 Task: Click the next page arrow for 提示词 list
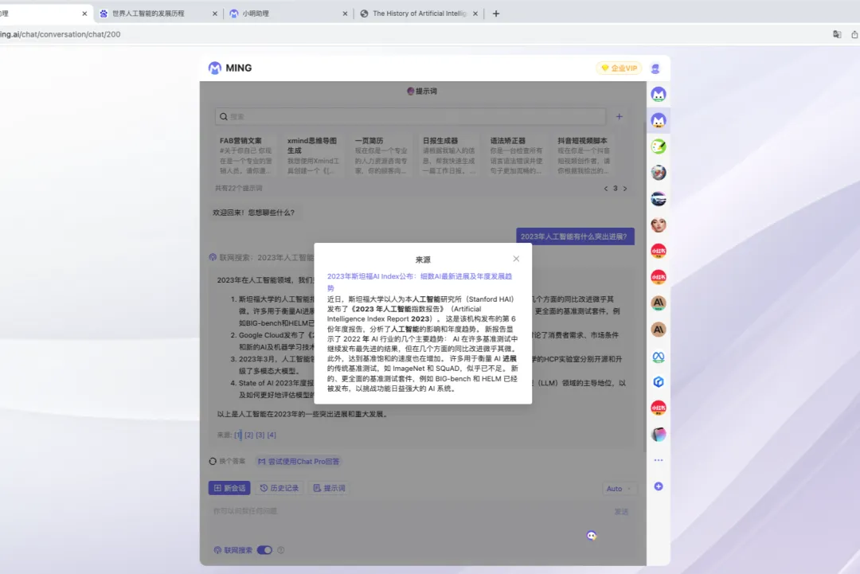[x=626, y=188]
